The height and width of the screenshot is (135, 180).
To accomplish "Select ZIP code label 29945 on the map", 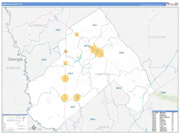I will (163, 93).
